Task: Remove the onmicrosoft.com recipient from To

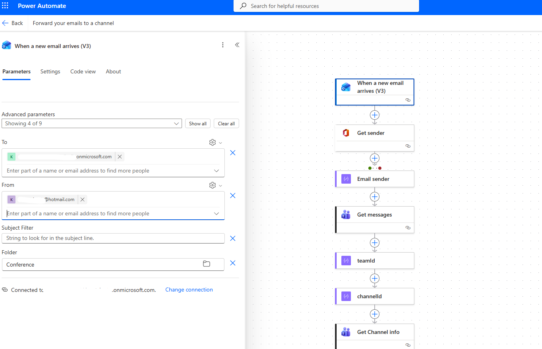Action: click(x=120, y=157)
